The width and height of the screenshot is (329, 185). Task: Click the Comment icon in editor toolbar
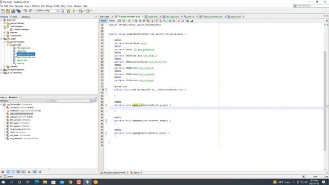point(188,21)
